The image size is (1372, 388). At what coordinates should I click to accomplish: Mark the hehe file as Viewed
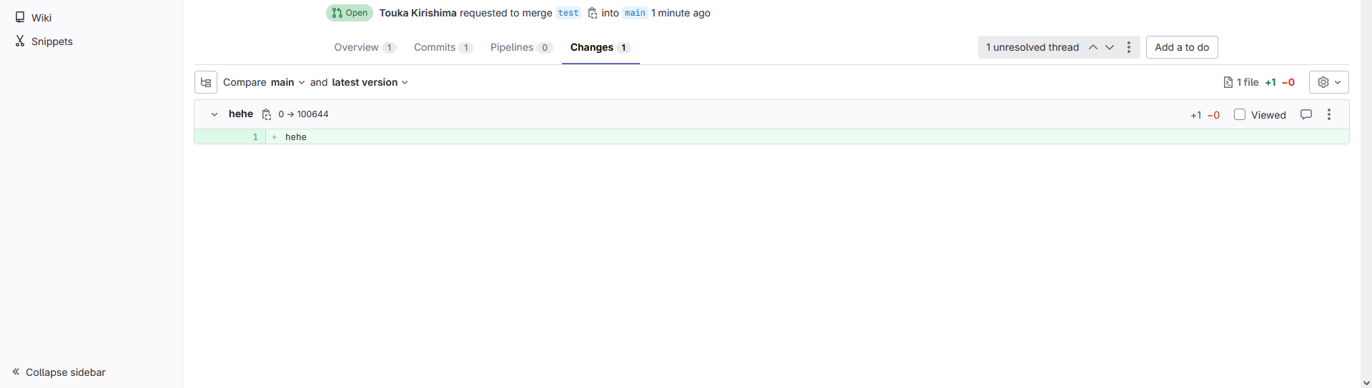coord(1240,114)
